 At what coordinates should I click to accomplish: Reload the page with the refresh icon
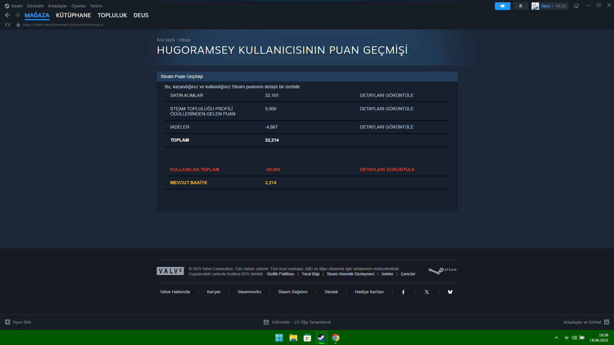point(8,25)
